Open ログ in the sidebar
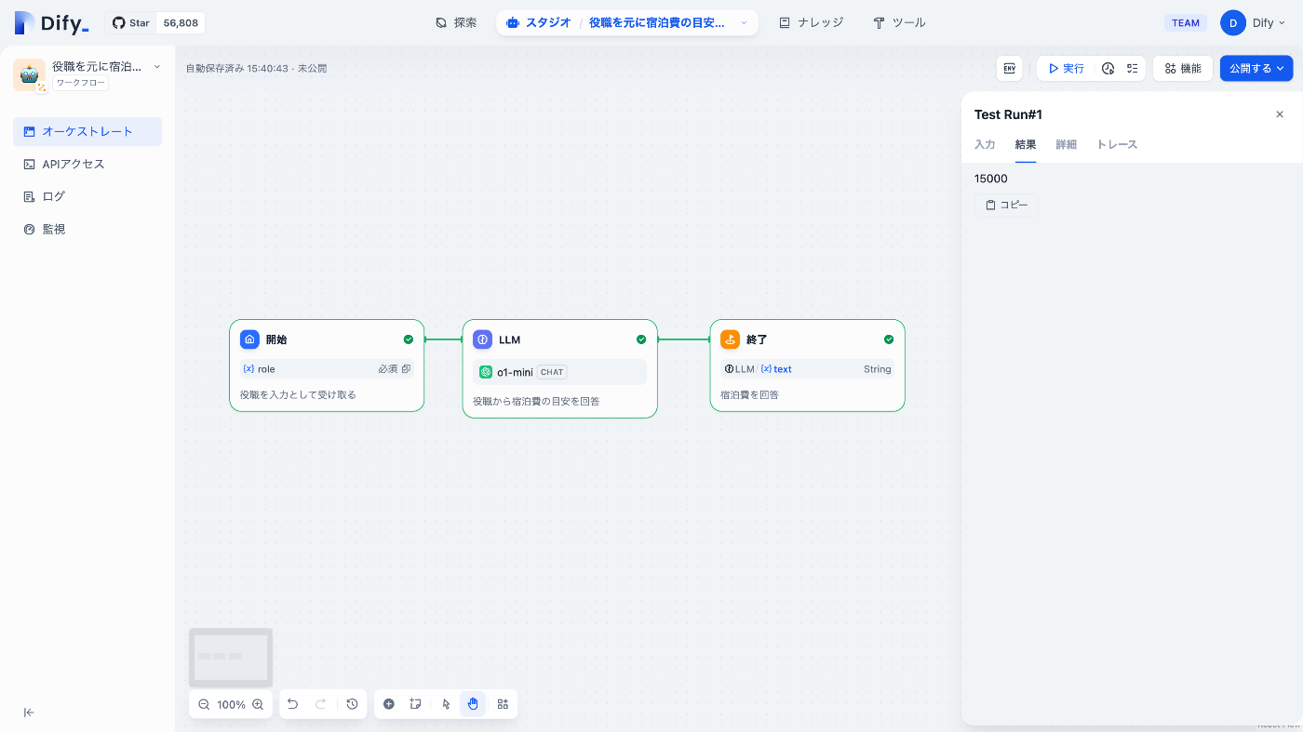Viewport: 1303px width, 732px height. tap(87, 196)
